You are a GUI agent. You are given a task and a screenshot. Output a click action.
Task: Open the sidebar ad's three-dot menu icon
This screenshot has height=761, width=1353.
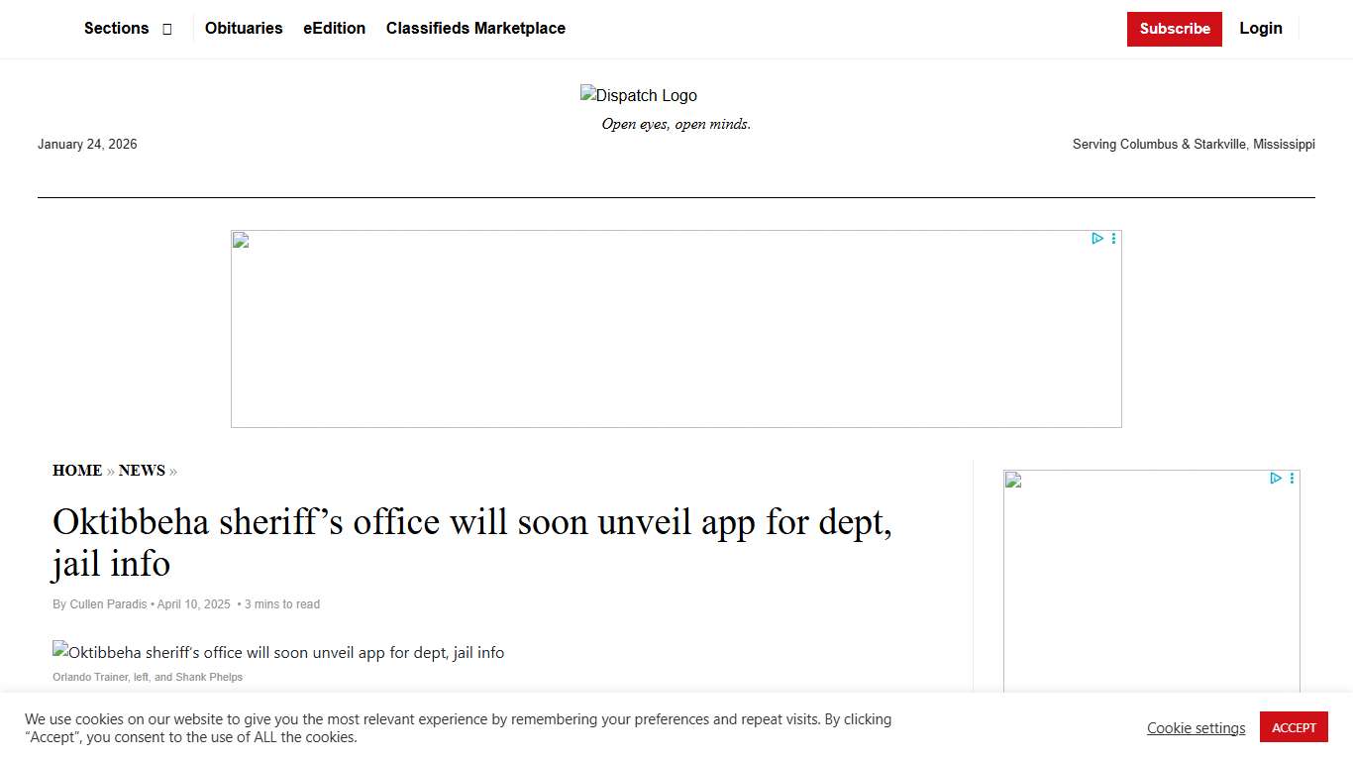pyautogui.click(x=1292, y=478)
